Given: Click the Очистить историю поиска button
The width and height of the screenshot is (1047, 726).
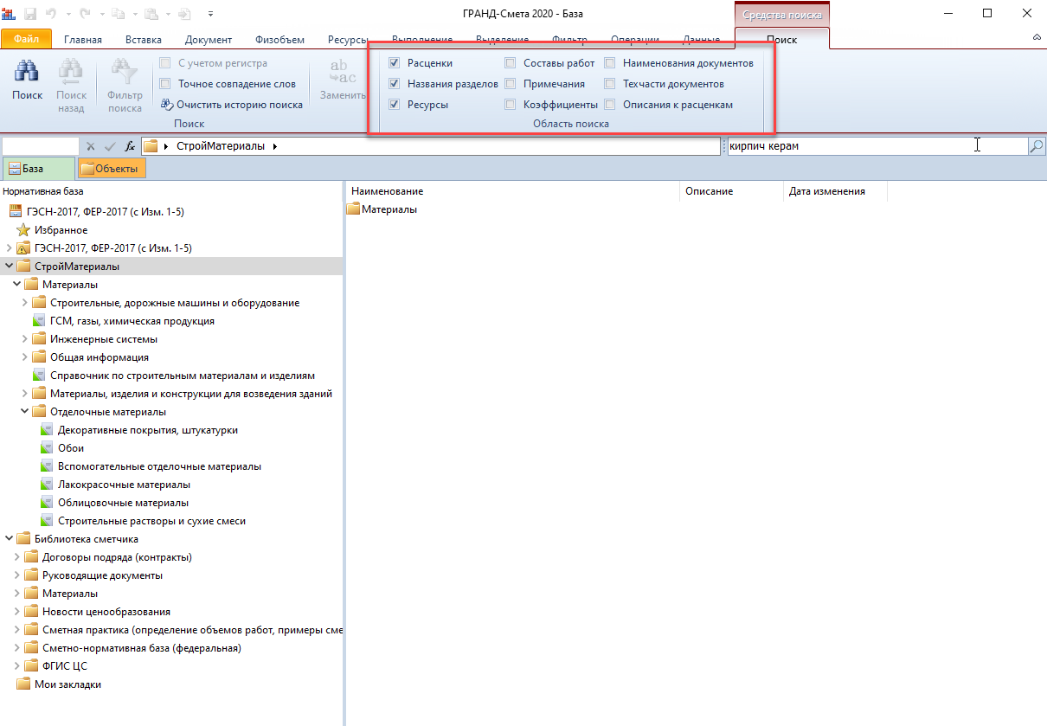Looking at the screenshot, I should (x=232, y=105).
